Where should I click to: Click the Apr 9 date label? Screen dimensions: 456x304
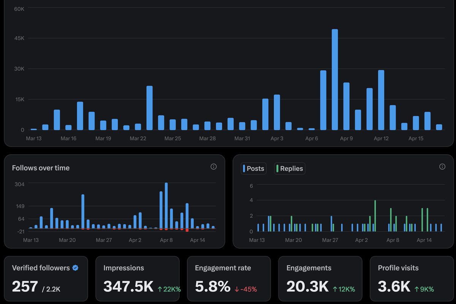tap(346, 138)
